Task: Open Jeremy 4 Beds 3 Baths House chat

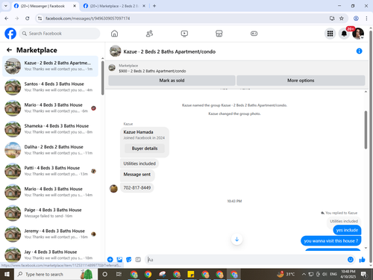Action: click(50, 234)
